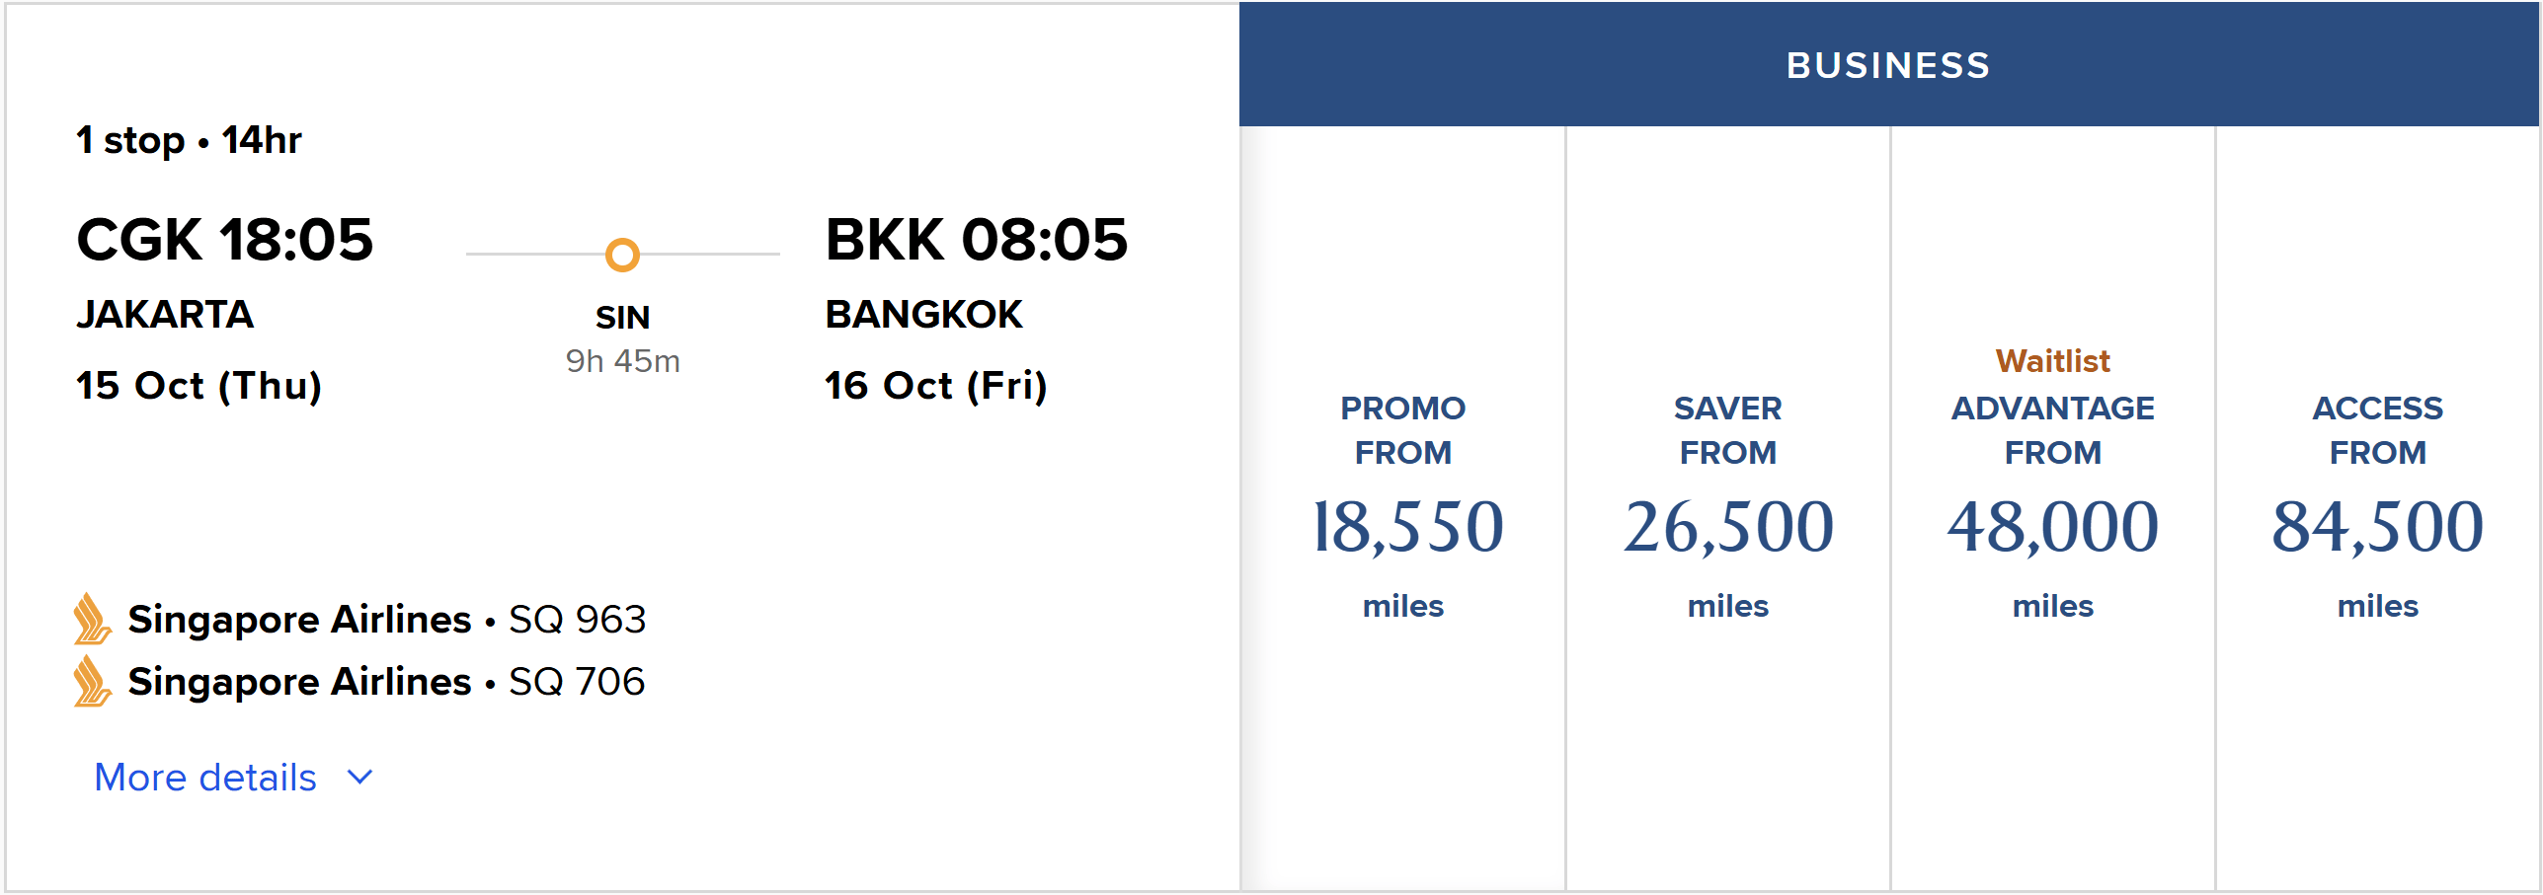The width and height of the screenshot is (2543, 895).
Task: Select the Saver fare from 26,500 miles
Action: click(x=1728, y=508)
